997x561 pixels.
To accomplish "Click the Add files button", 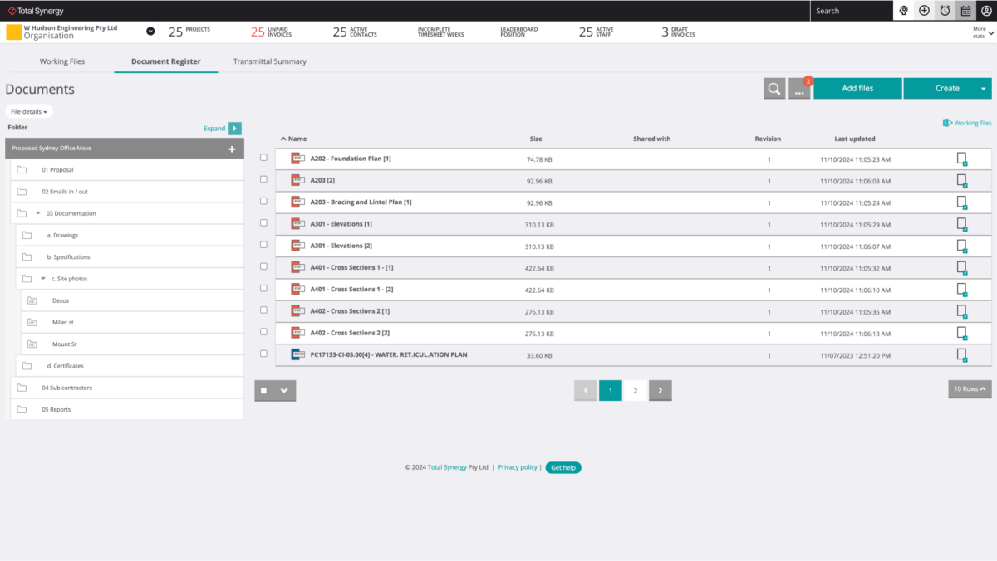I will pyautogui.click(x=857, y=88).
